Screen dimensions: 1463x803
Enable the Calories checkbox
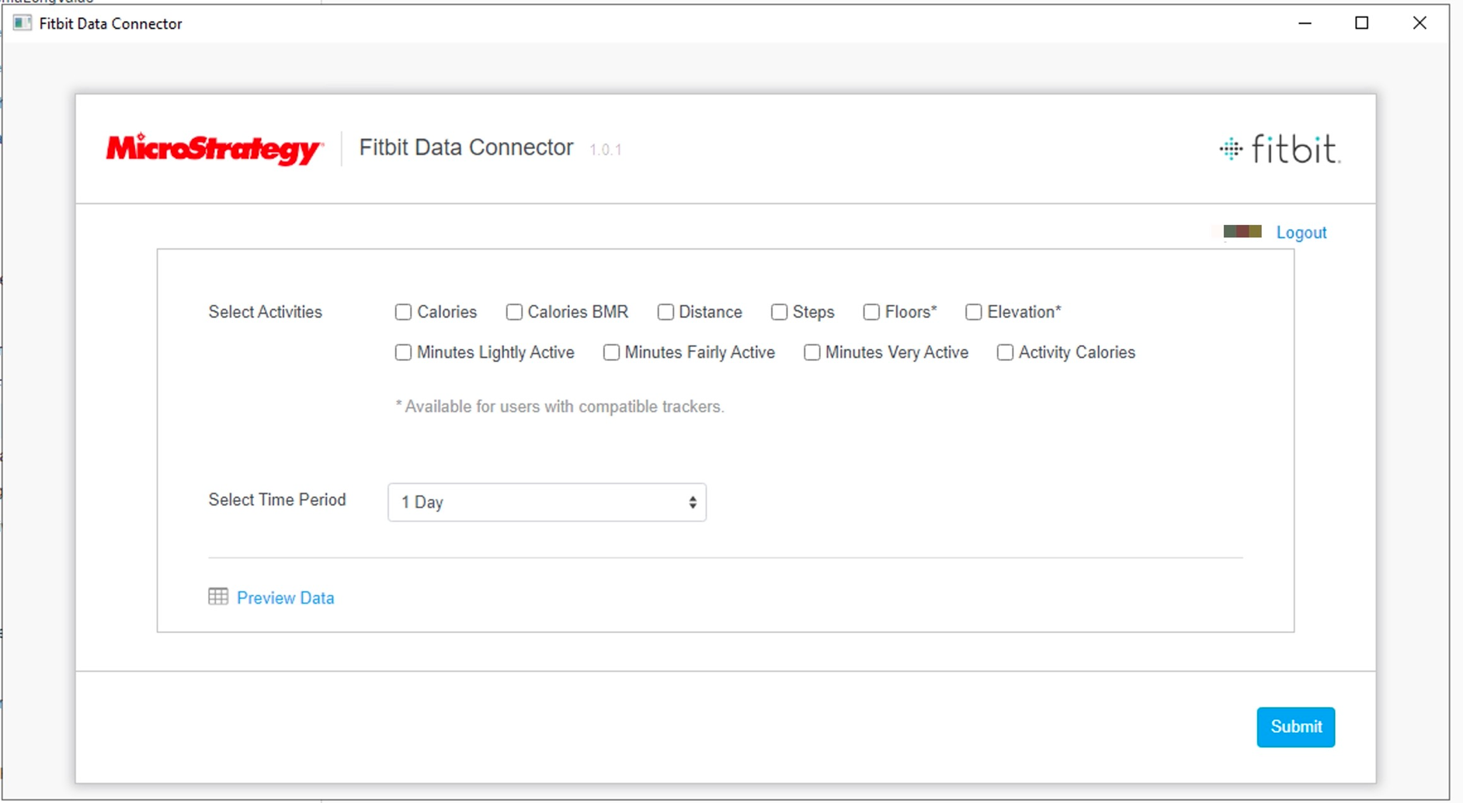pos(403,312)
